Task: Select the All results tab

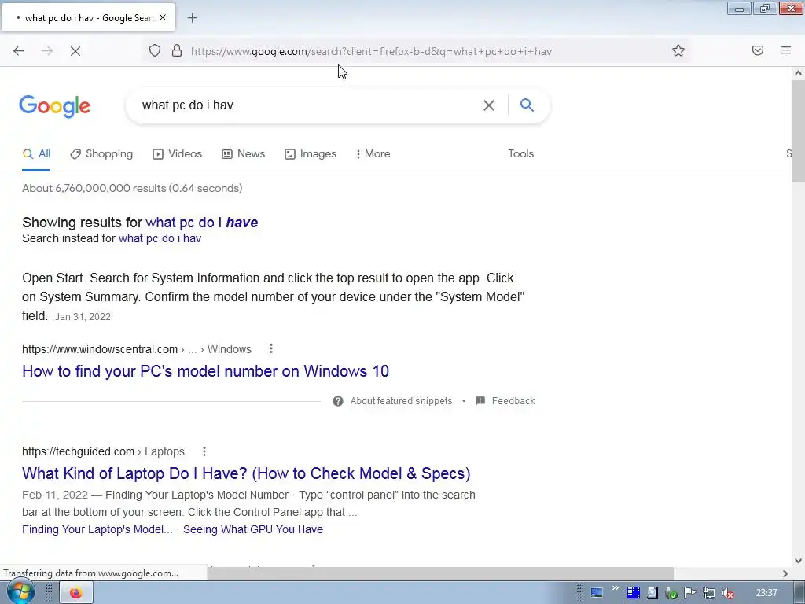Action: [x=36, y=154]
